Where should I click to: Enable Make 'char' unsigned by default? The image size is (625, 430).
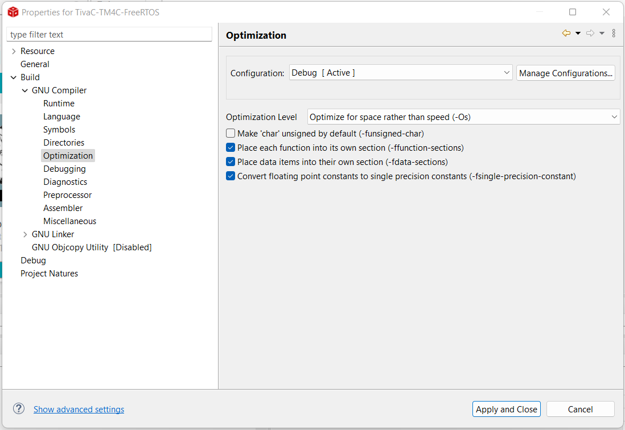click(231, 133)
